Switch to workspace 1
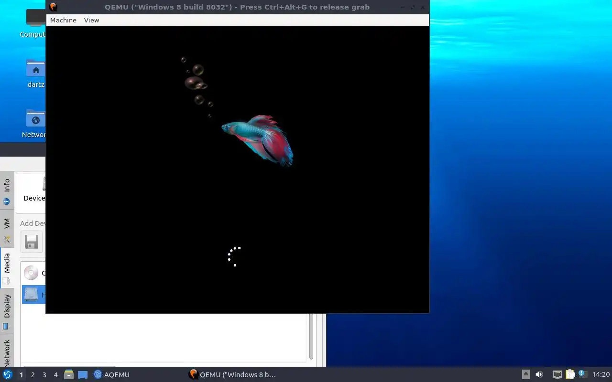The width and height of the screenshot is (612, 382). 21,375
